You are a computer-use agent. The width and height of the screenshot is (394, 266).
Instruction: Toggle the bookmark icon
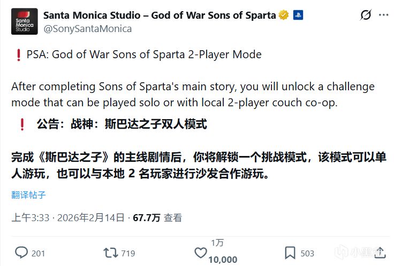click(290, 253)
